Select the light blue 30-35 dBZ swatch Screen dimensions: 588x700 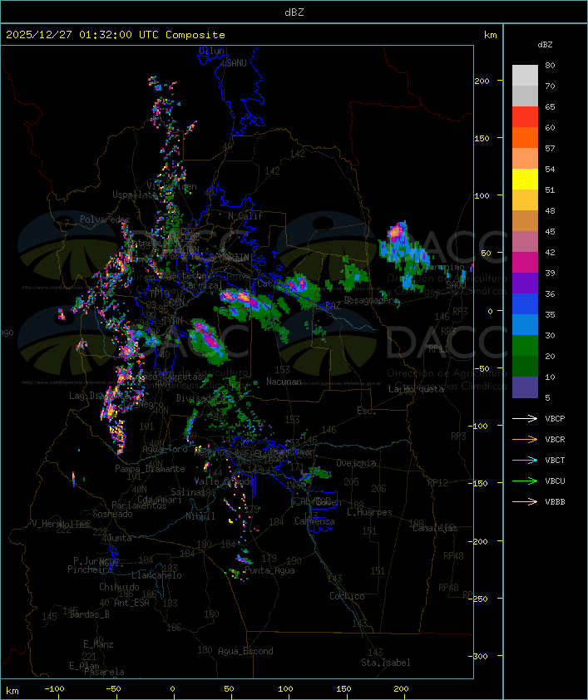525,324
